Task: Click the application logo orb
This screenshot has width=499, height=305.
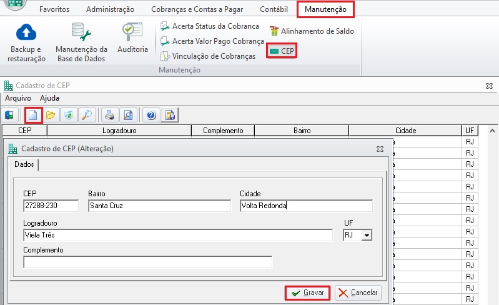Action: point(15,4)
